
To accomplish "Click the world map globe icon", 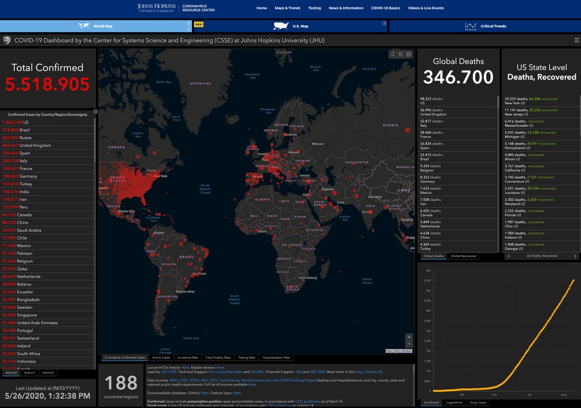I will point(84,26).
